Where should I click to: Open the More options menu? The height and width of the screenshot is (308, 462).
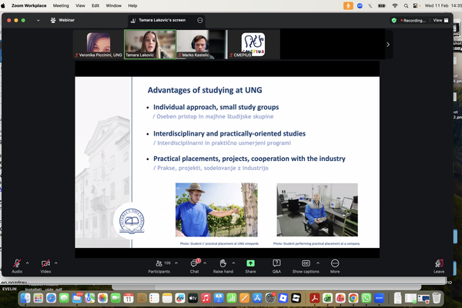(335, 266)
